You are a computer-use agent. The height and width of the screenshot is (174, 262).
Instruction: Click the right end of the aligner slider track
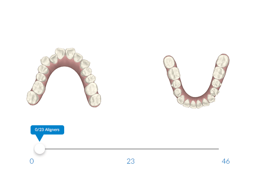218,149
